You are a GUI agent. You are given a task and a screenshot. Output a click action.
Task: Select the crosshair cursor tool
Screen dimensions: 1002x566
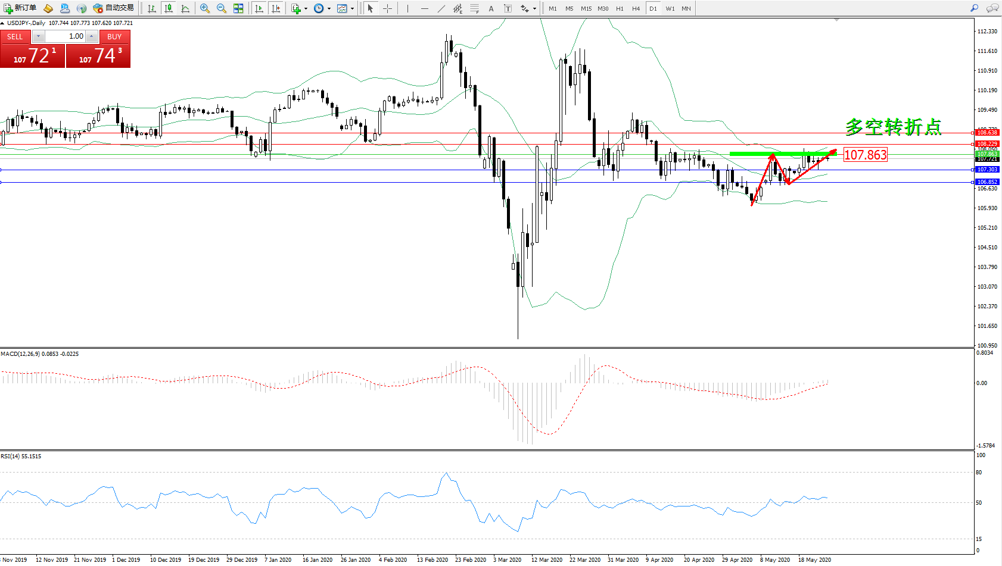tap(387, 8)
